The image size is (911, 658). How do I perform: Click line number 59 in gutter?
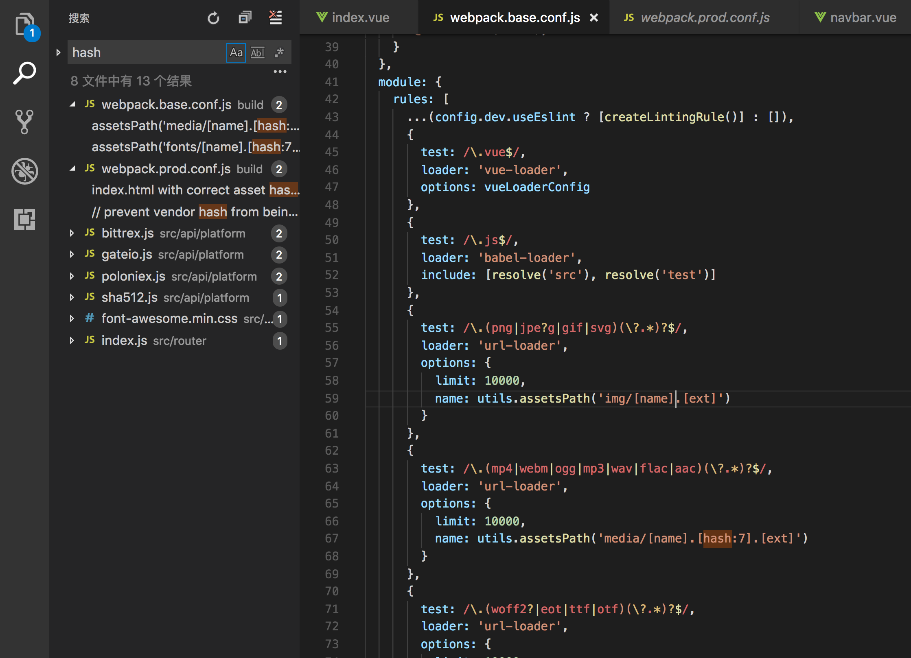332,398
